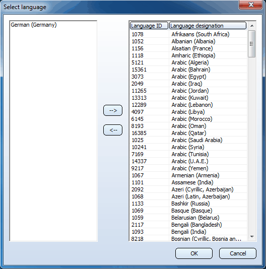Select Amharic (Ethiopia) row
The height and width of the screenshot is (269, 266).
188,55
